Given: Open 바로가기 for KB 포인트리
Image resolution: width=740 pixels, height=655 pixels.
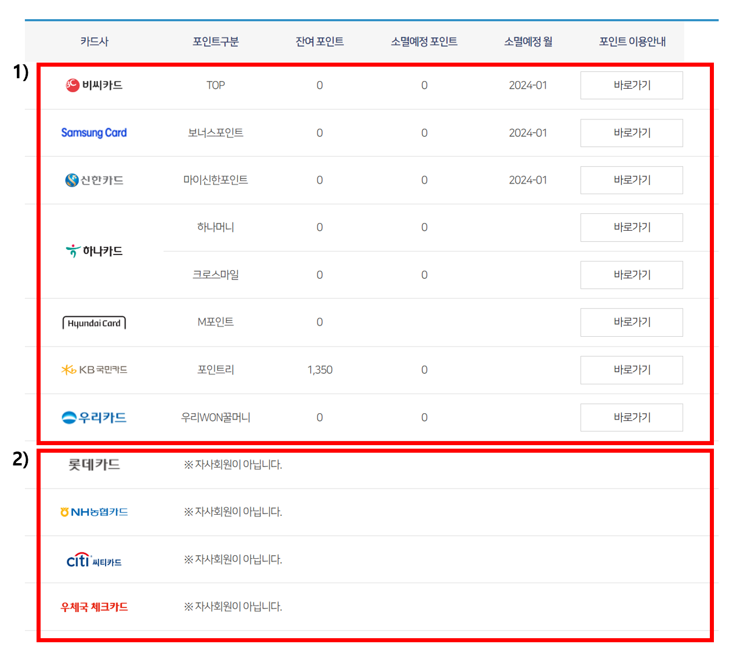Looking at the screenshot, I should click(x=632, y=370).
